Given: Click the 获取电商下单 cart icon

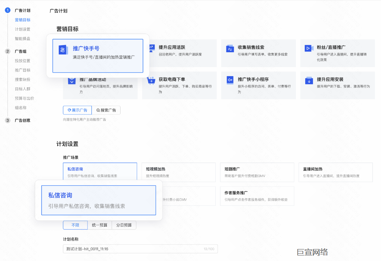Looking at the screenshot, I should [x=151, y=81].
